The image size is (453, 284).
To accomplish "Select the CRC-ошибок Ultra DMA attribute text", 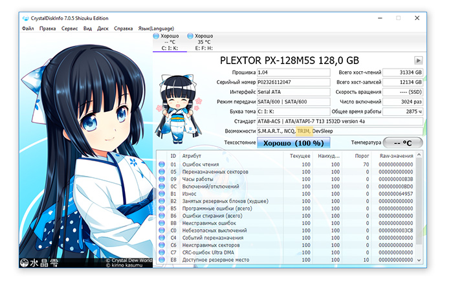I will coord(208,252).
